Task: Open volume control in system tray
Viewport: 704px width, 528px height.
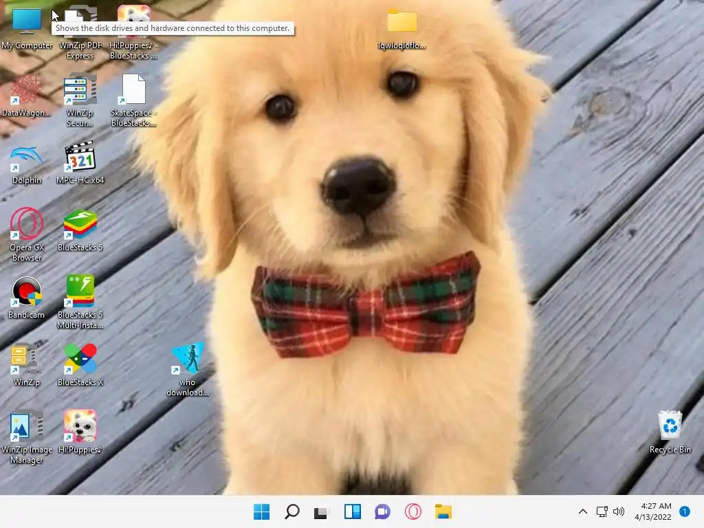Action: coord(619,511)
